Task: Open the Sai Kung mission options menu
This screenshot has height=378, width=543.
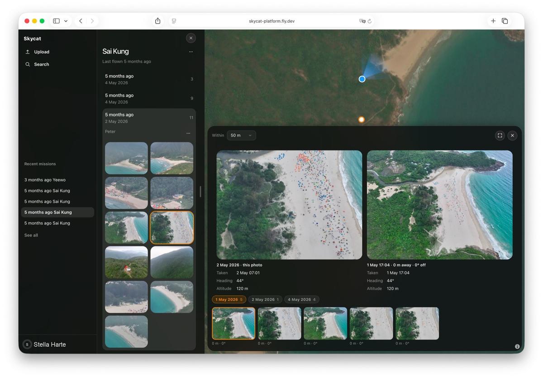Action: (191, 52)
